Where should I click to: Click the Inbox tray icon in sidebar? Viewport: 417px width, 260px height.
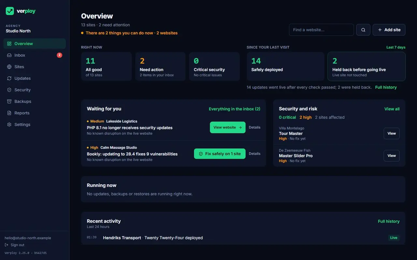(9, 55)
